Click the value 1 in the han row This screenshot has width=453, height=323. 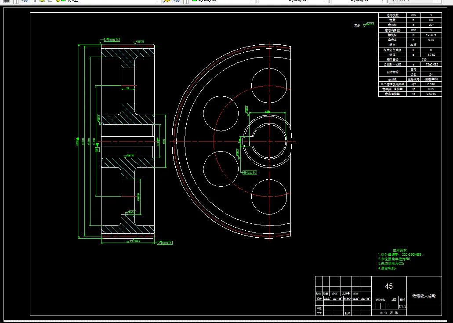[x=431, y=30]
